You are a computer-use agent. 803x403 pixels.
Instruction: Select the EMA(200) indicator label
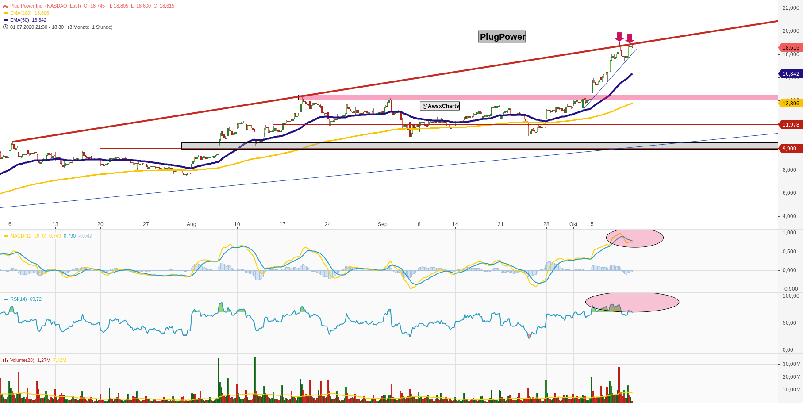[x=21, y=13]
